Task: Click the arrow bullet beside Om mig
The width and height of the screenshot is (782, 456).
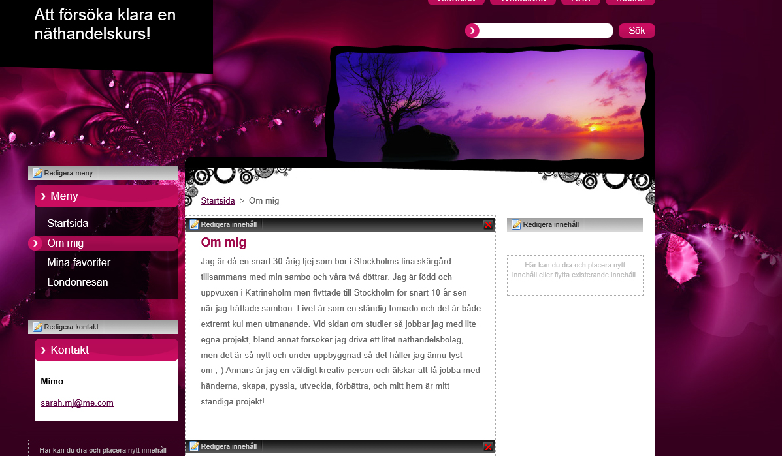Action: pos(35,243)
